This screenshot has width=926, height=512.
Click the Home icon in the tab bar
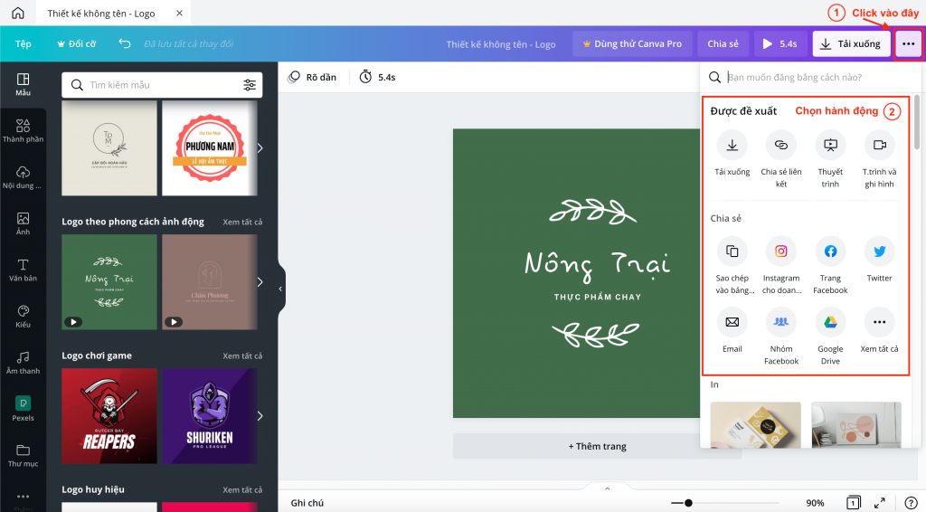[x=18, y=13]
